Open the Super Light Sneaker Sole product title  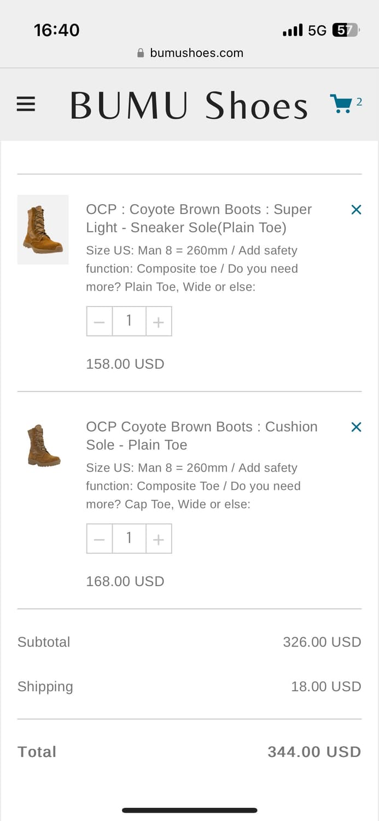coord(199,218)
